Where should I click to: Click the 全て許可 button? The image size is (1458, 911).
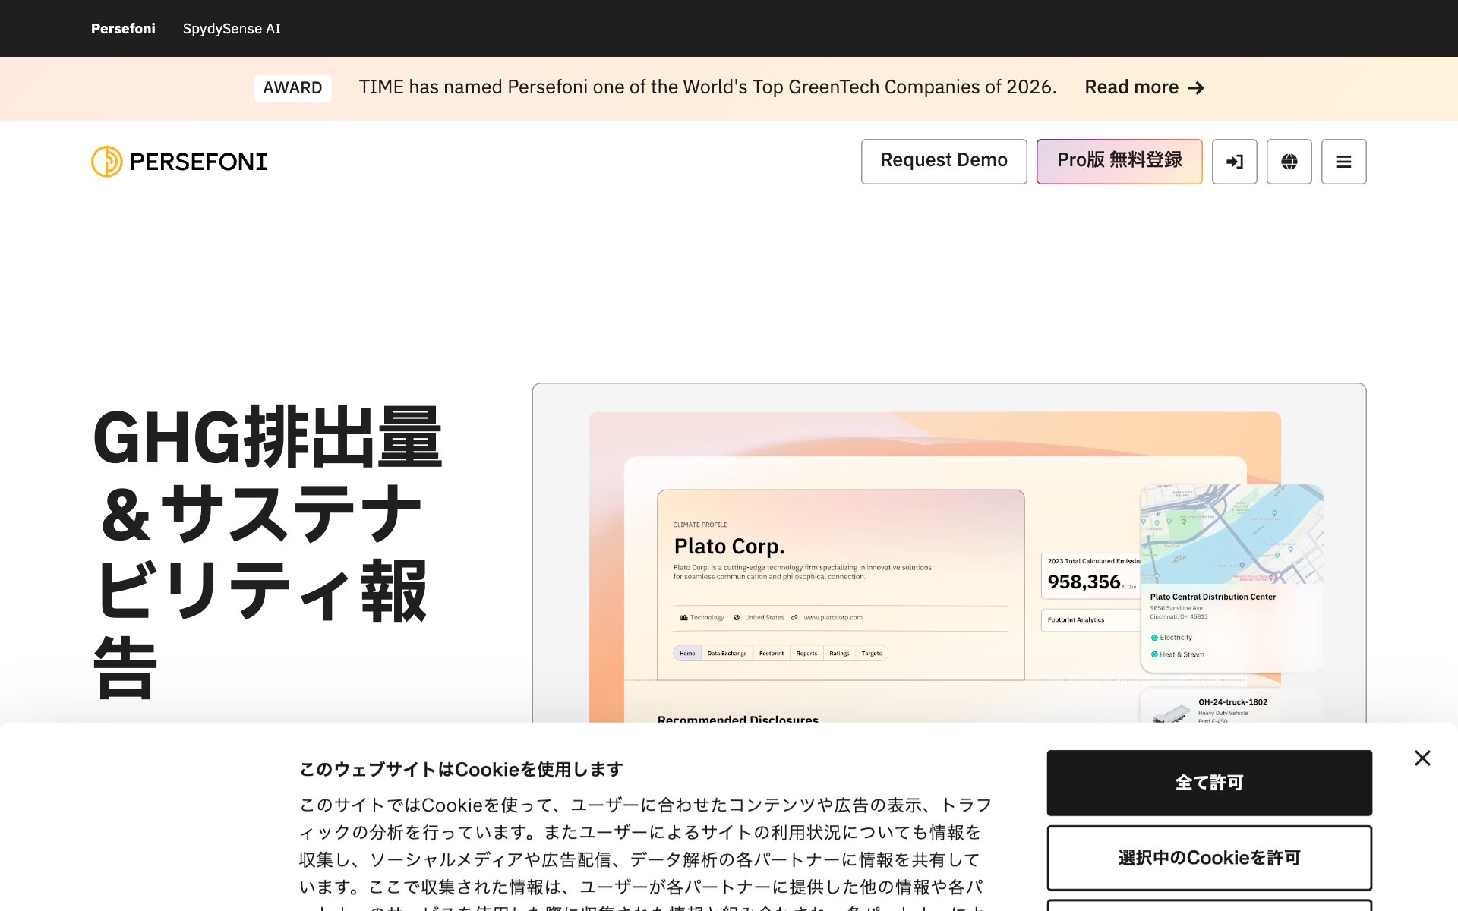click(1209, 783)
